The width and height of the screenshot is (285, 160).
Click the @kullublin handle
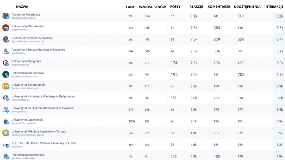(x=17, y=147)
